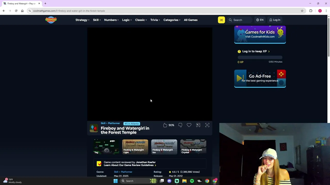330x185 pixels.
Task: Click the Genre Skill > Platformer link
Action: 123,172
